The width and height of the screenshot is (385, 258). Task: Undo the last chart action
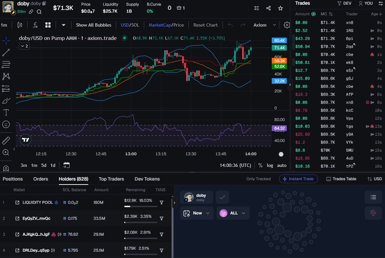click(230, 25)
